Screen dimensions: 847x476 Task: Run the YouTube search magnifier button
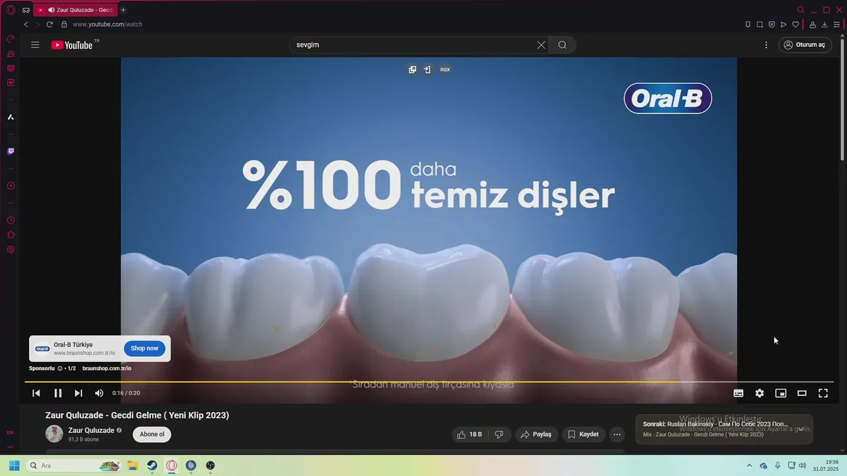click(x=562, y=45)
